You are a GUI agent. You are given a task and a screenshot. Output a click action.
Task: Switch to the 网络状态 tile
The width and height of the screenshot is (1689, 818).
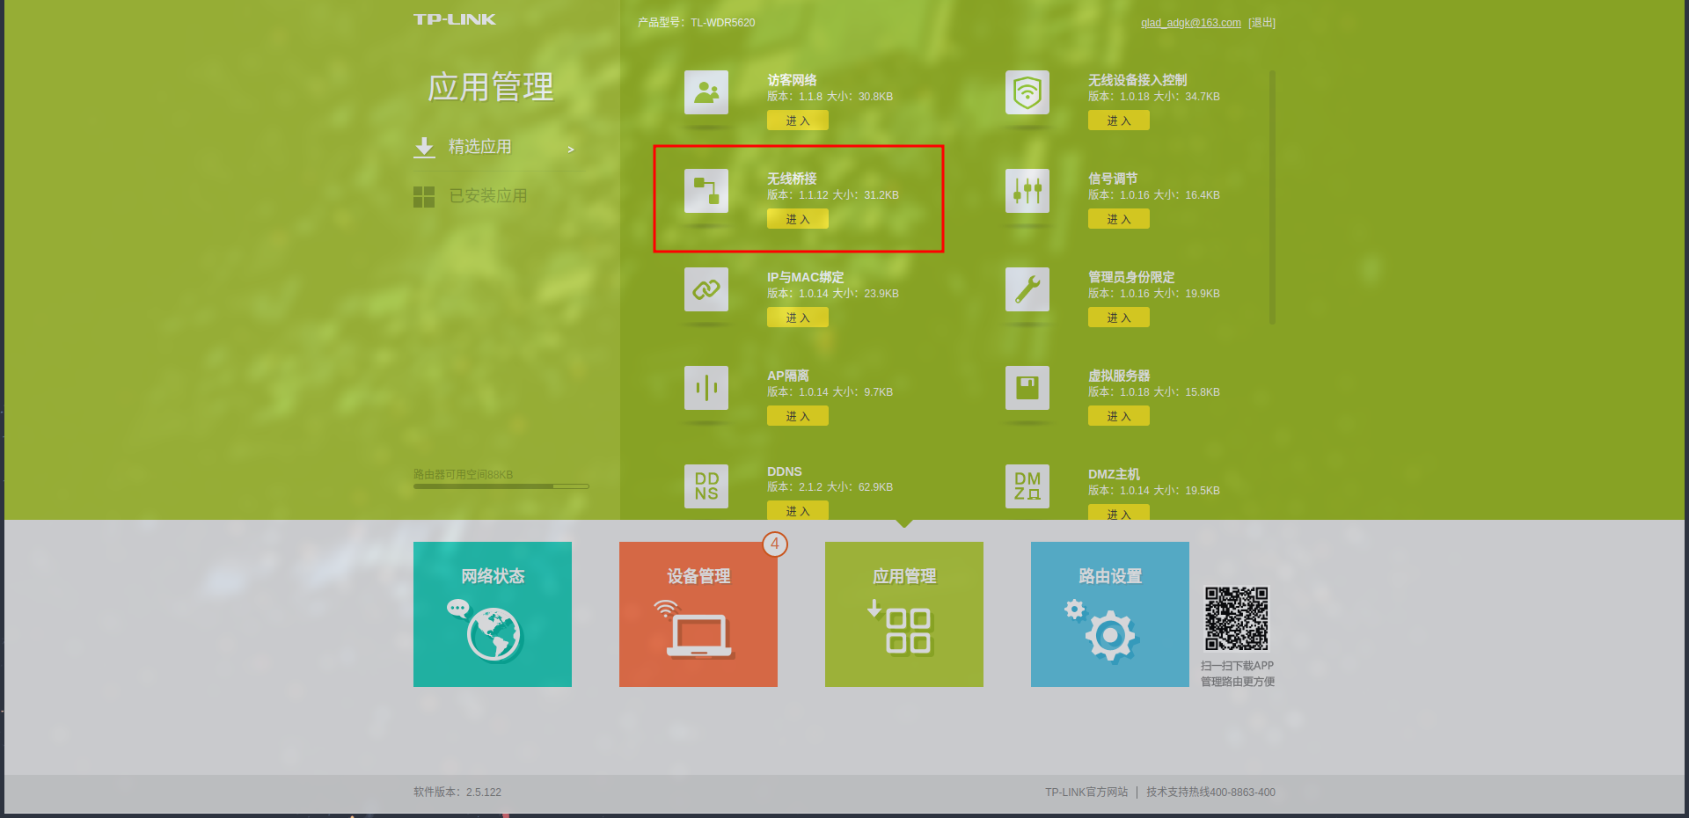[493, 614]
